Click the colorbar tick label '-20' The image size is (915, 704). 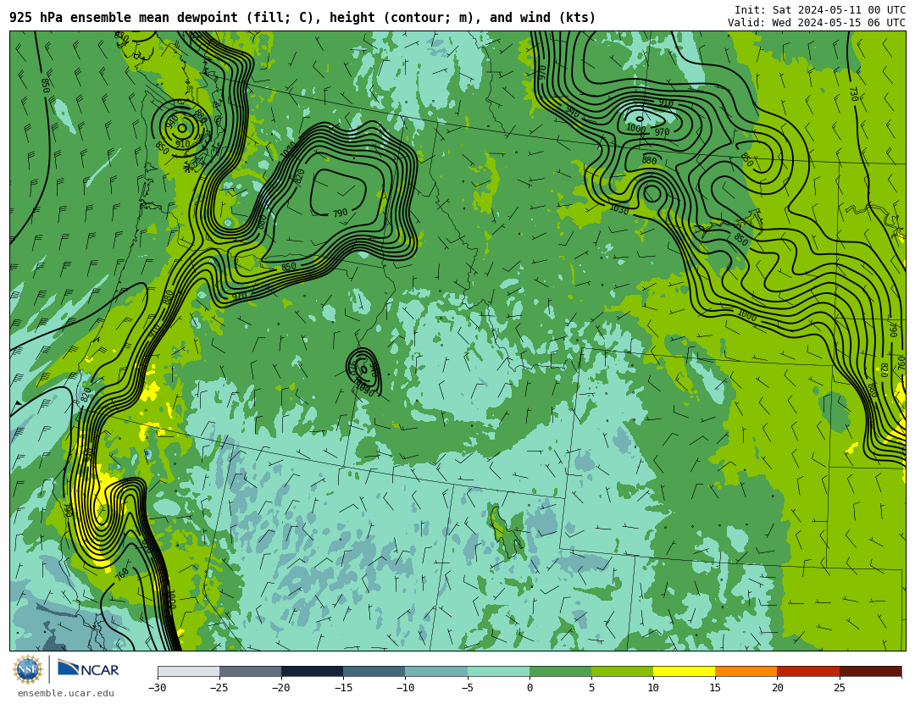point(280,688)
